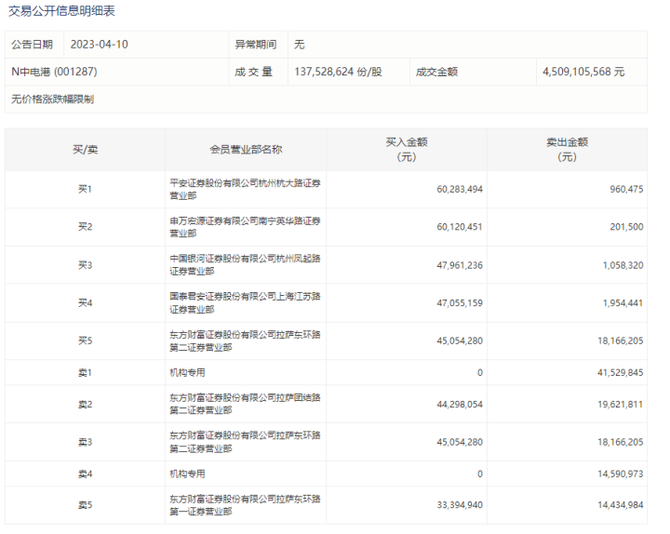Select the stock name N中电港 (001287)
This screenshot has height=534, width=670.
pyautogui.click(x=54, y=71)
